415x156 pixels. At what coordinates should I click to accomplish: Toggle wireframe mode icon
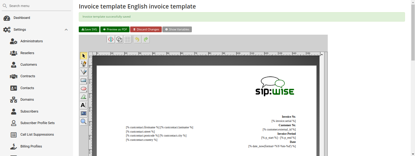[119, 39]
